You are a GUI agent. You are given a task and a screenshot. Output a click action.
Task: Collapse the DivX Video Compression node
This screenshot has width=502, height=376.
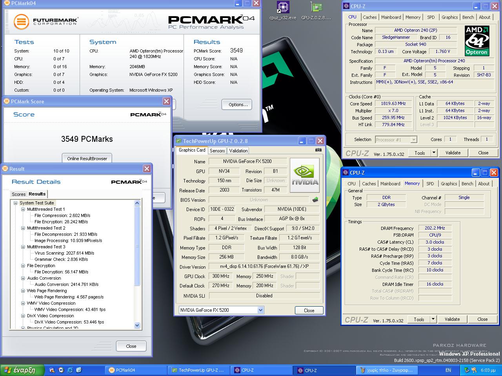(23, 316)
